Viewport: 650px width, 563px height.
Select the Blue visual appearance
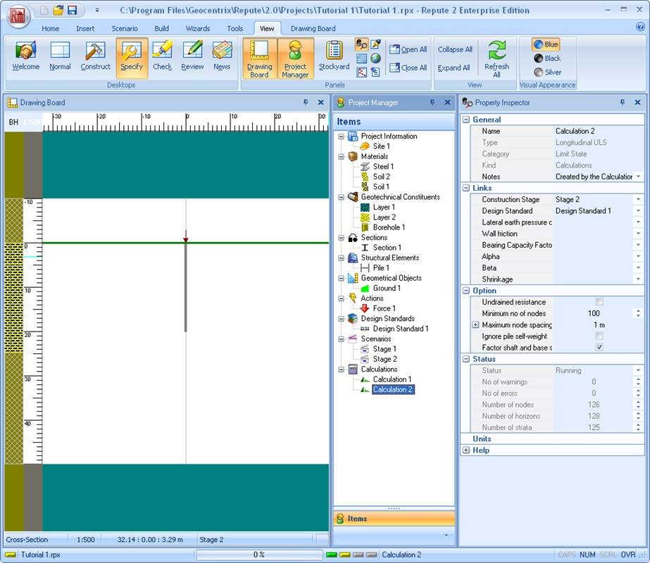pos(546,44)
